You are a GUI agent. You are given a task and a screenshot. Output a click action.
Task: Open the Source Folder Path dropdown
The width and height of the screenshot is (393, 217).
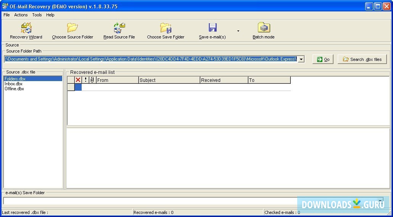pos(301,59)
